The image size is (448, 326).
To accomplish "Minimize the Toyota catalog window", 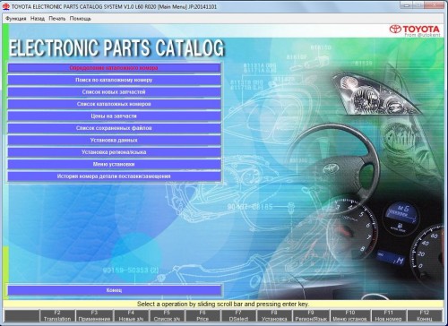I will point(407,4).
